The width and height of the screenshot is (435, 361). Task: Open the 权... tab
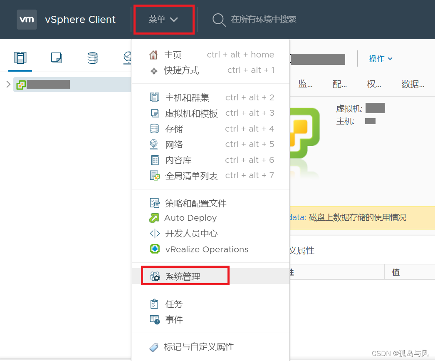[374, 84]
